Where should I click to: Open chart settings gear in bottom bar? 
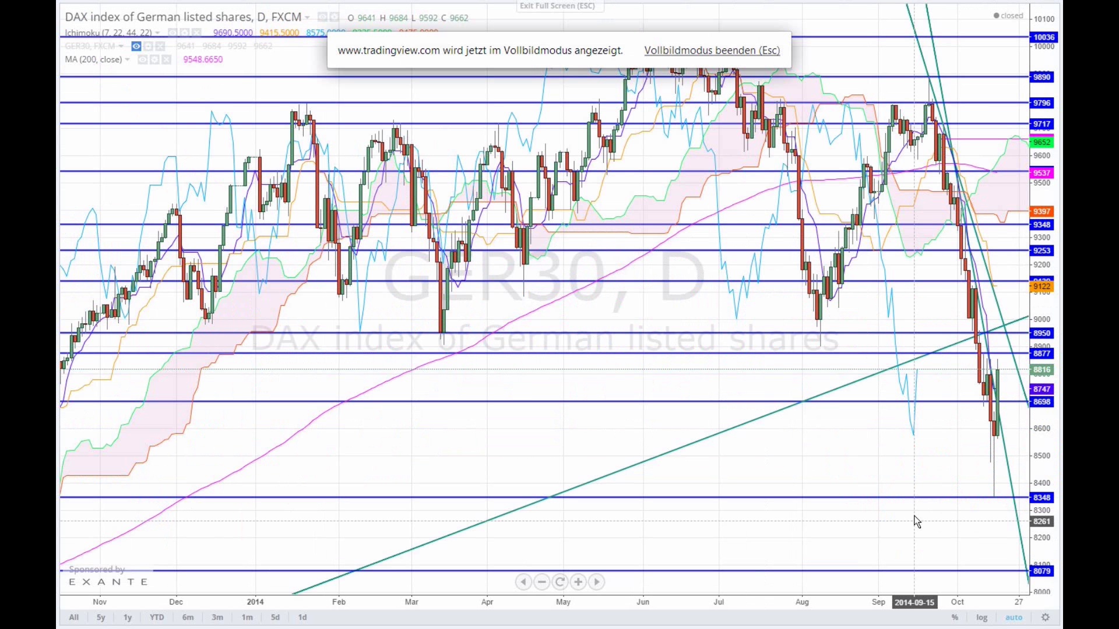tap(1046, 617)
